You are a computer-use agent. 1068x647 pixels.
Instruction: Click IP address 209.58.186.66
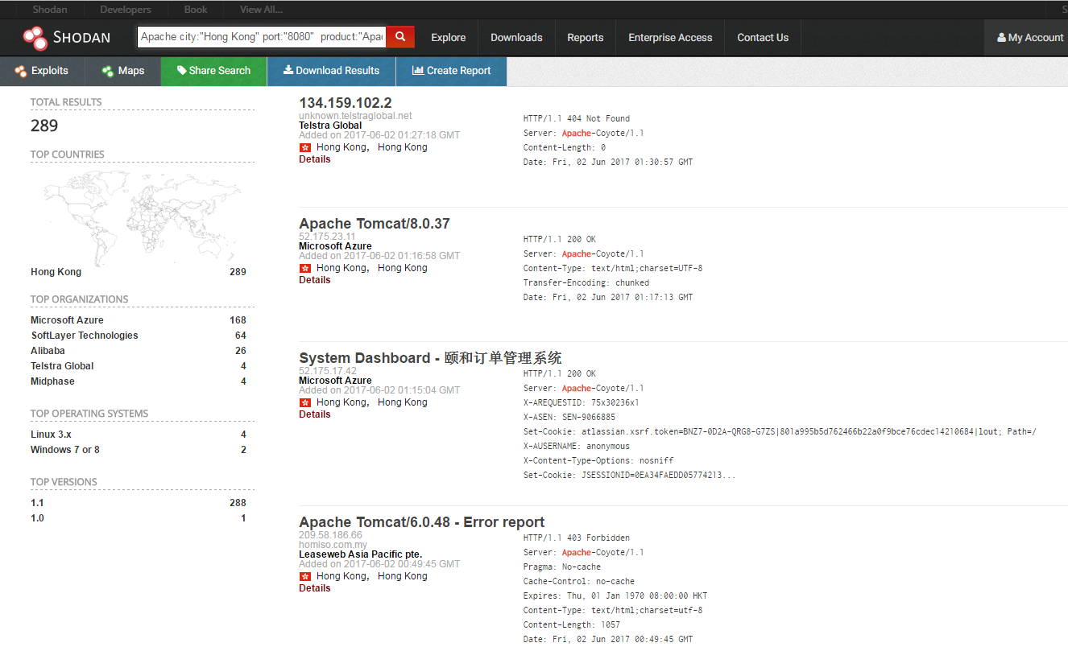[330, 535]
